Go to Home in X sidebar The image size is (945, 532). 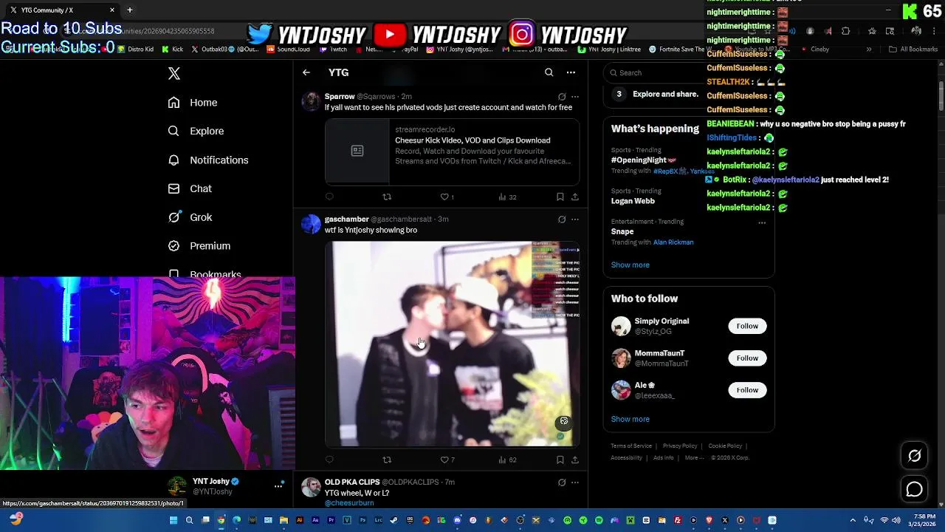pos(193,103)
